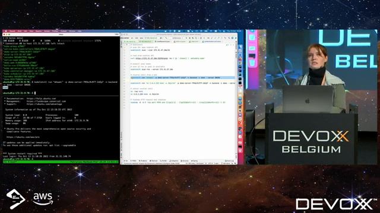Open the TODO tool window tab
The width and height of the screenshot is (380, 213).
[x=133, y=161]
